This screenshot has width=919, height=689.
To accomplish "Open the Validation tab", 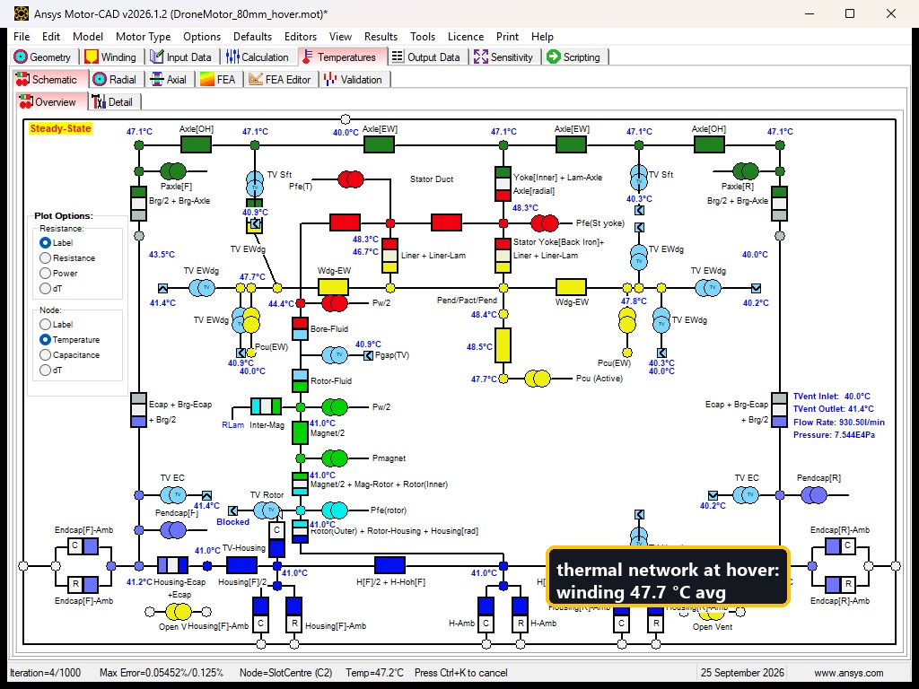I will coord(354,79).
